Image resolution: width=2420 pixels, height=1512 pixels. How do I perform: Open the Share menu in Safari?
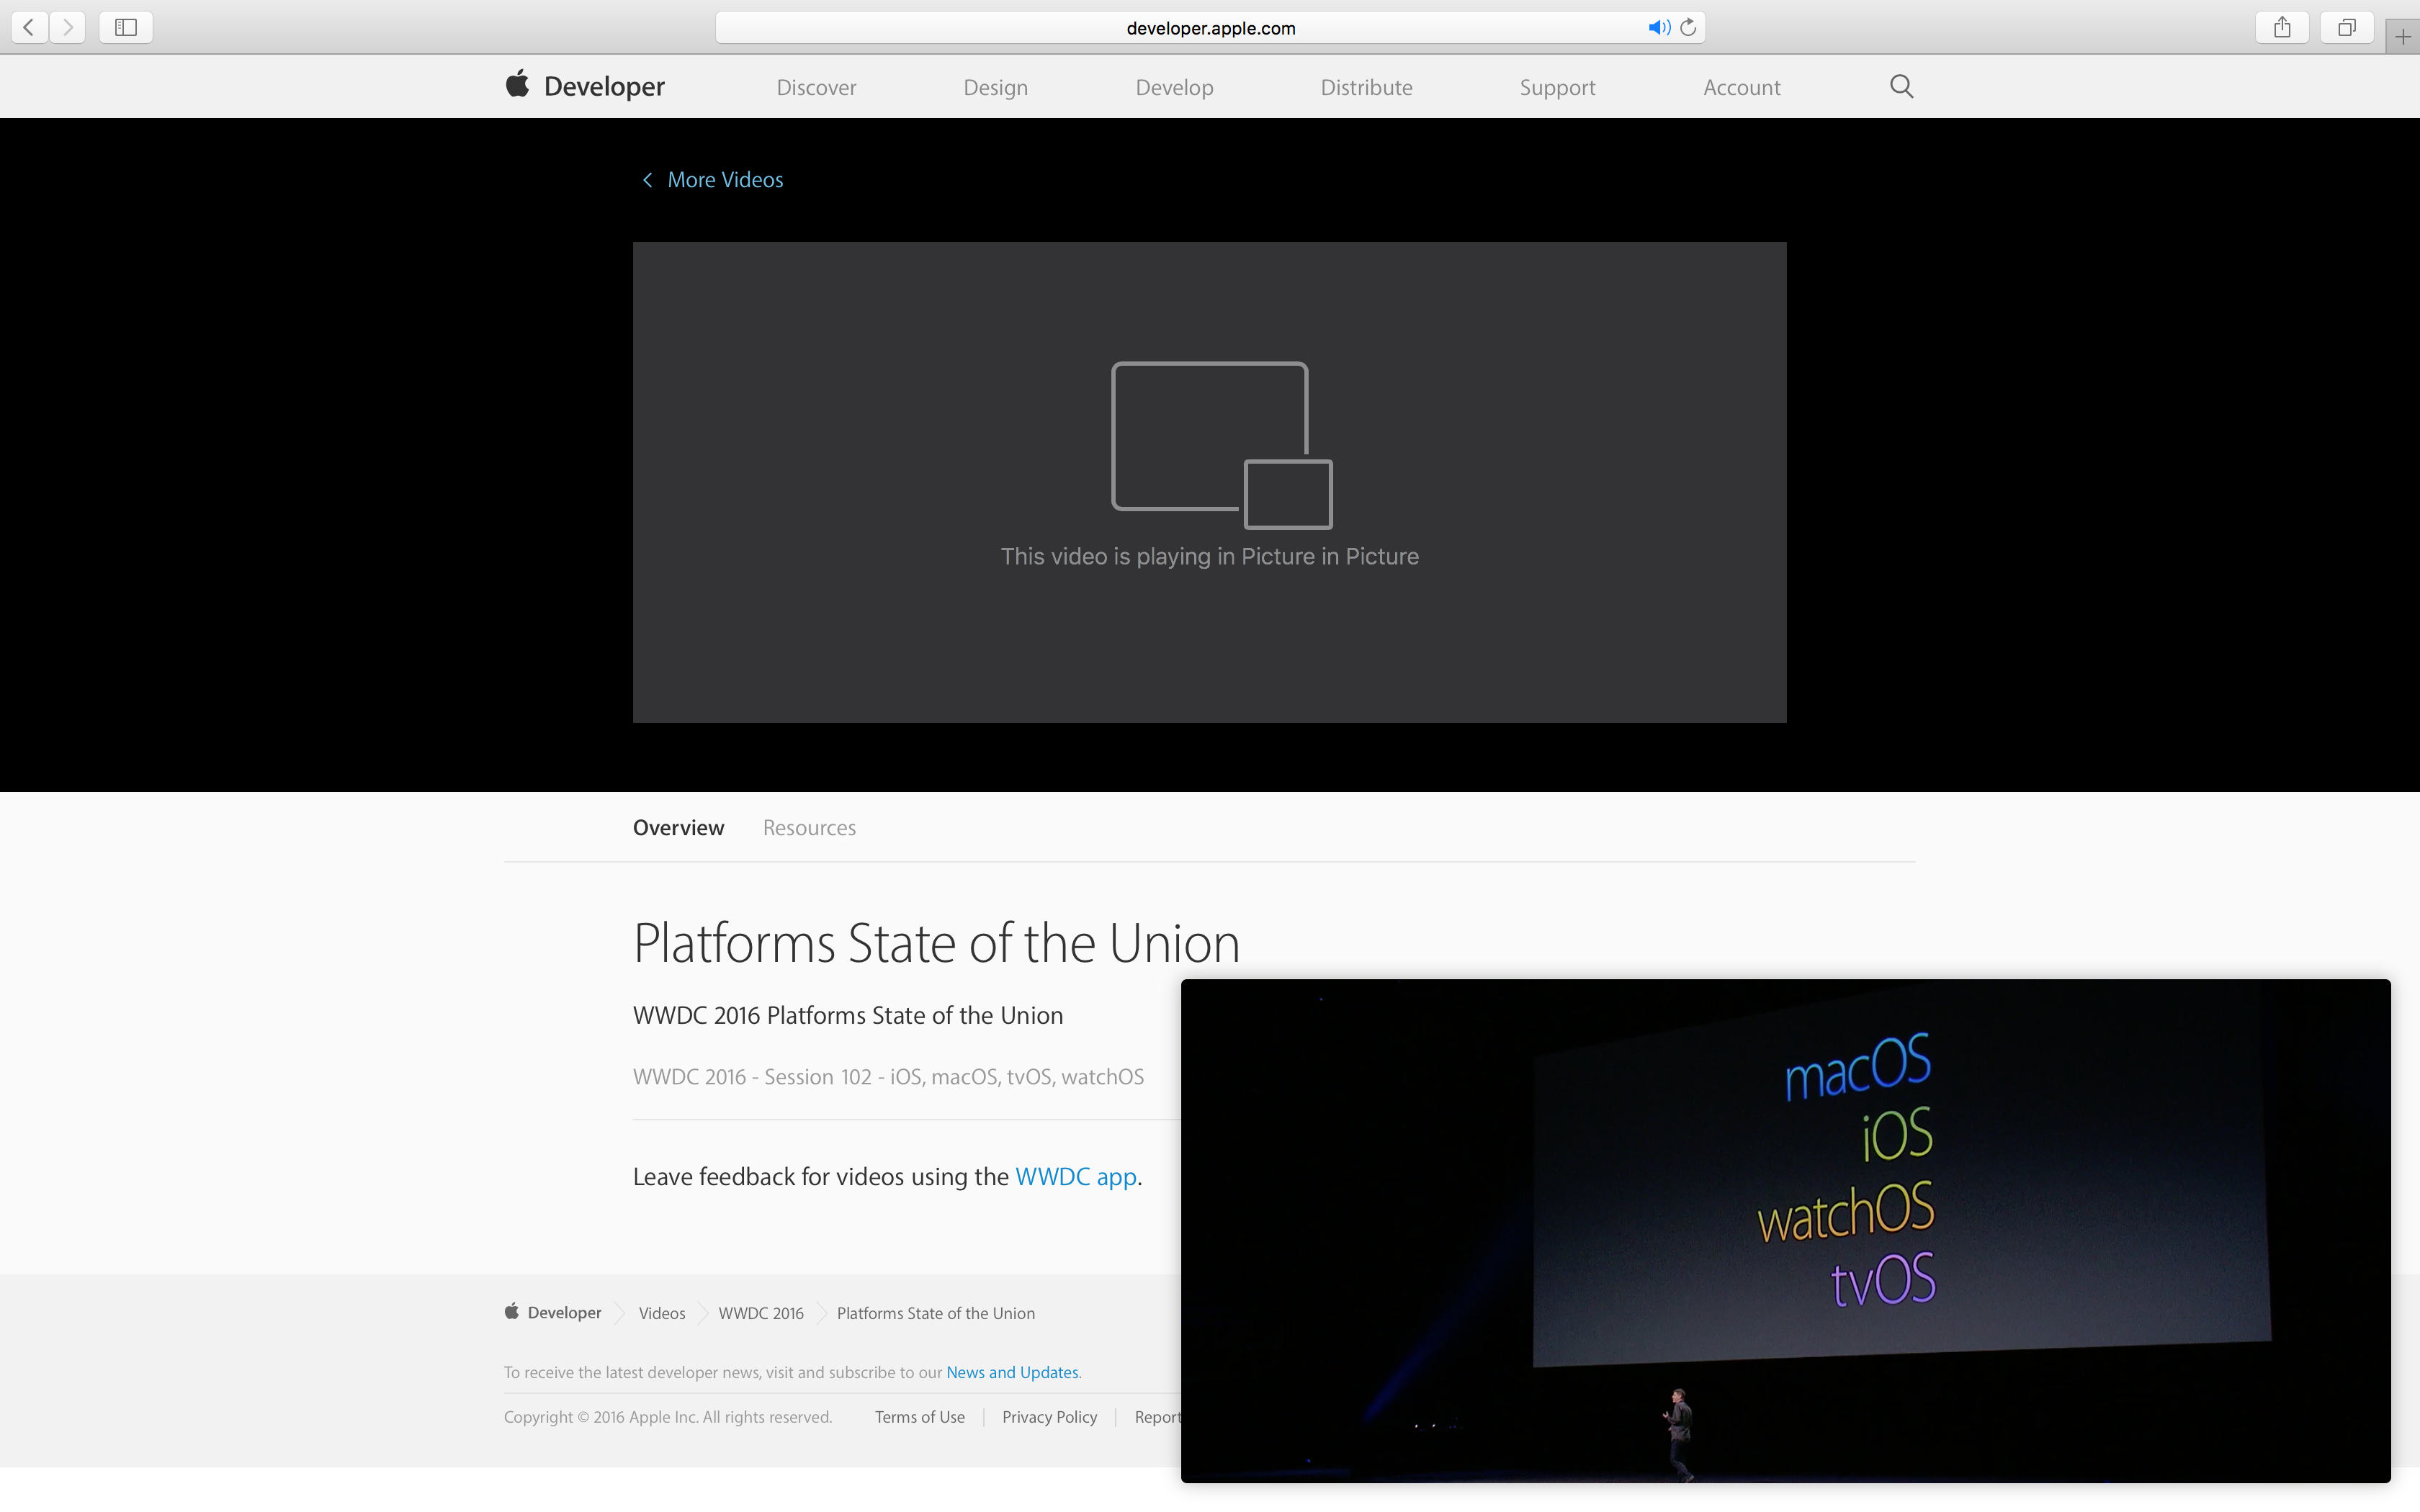(x=2281, y=27)
